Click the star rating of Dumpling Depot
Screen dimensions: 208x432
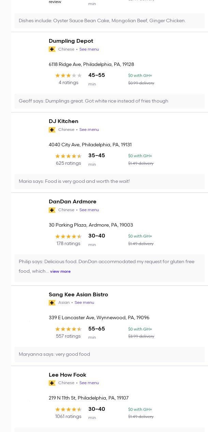pyautogui.click(x=68, y=76)
